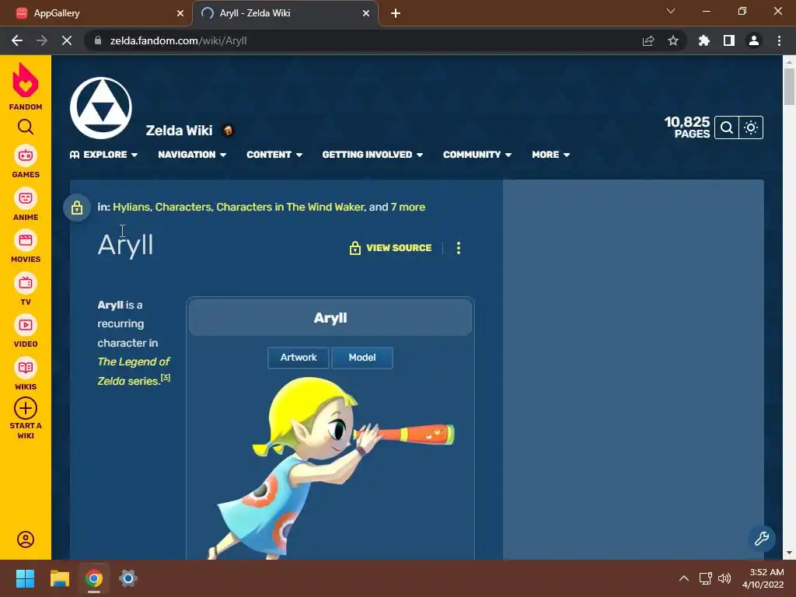796x597 pixels.
Task: Expand the Explore dropdown menu
Action: pyautogui.click(x=103, y=155)
